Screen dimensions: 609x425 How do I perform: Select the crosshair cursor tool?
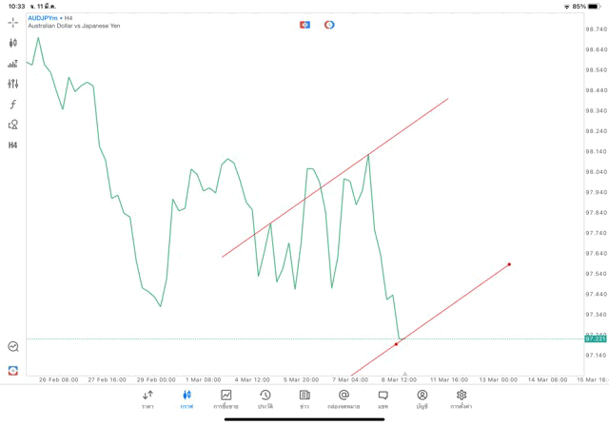pyautogui.click(x=12, y=22)
